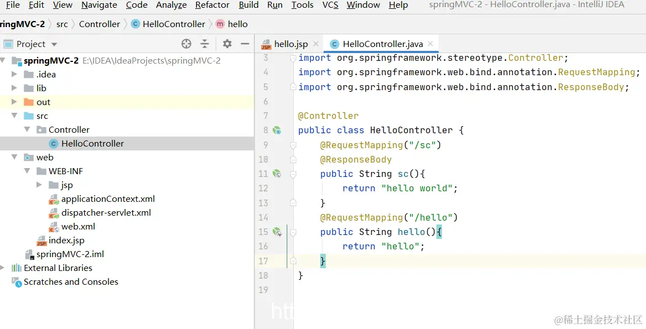
Task: Select springMVC-2 project root node
Action: pos(51,61)
